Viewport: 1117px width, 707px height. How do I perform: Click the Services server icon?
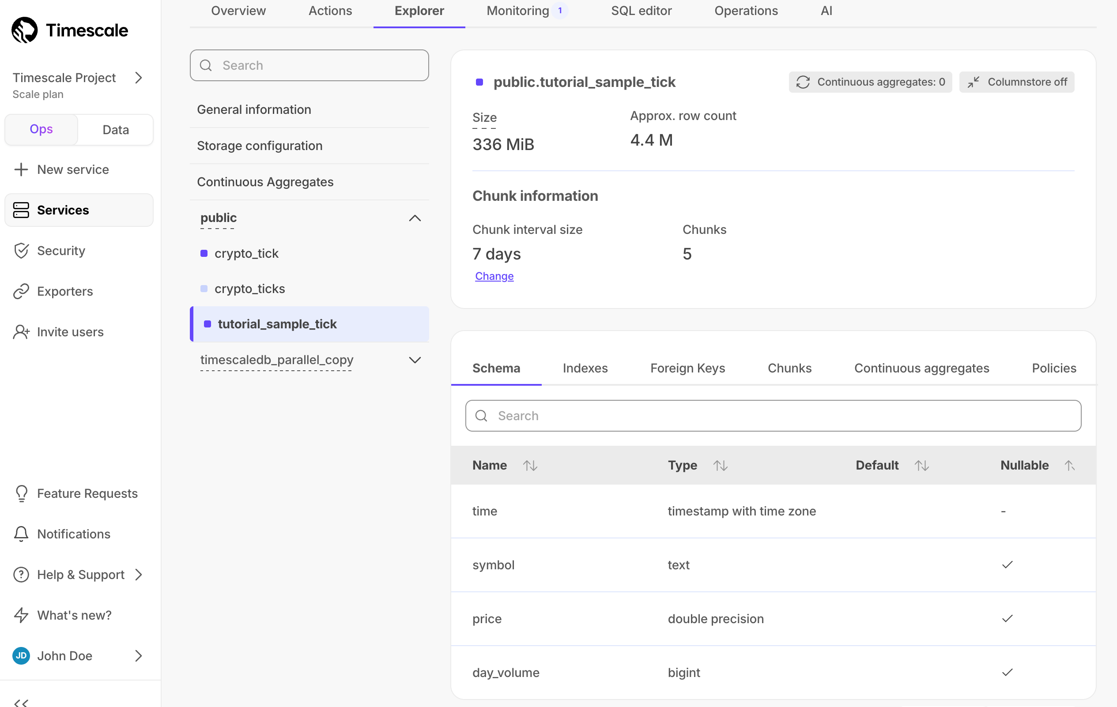click(21, 210)
